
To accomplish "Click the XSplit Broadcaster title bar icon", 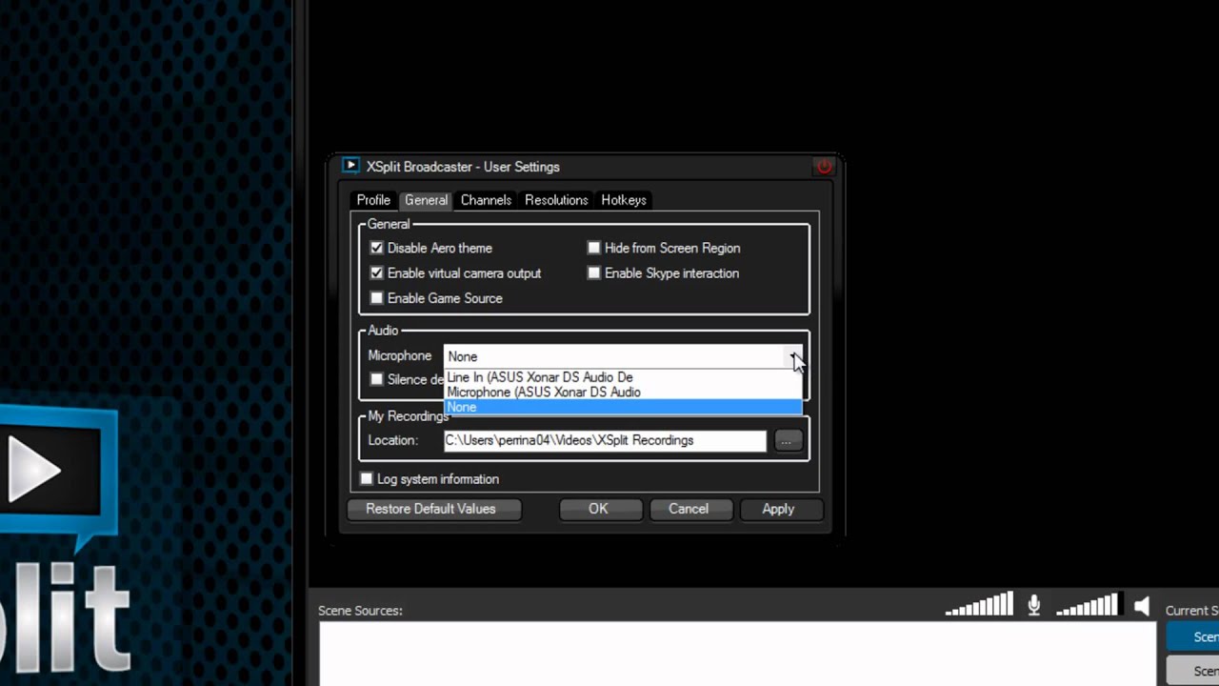I will [350, 166].
